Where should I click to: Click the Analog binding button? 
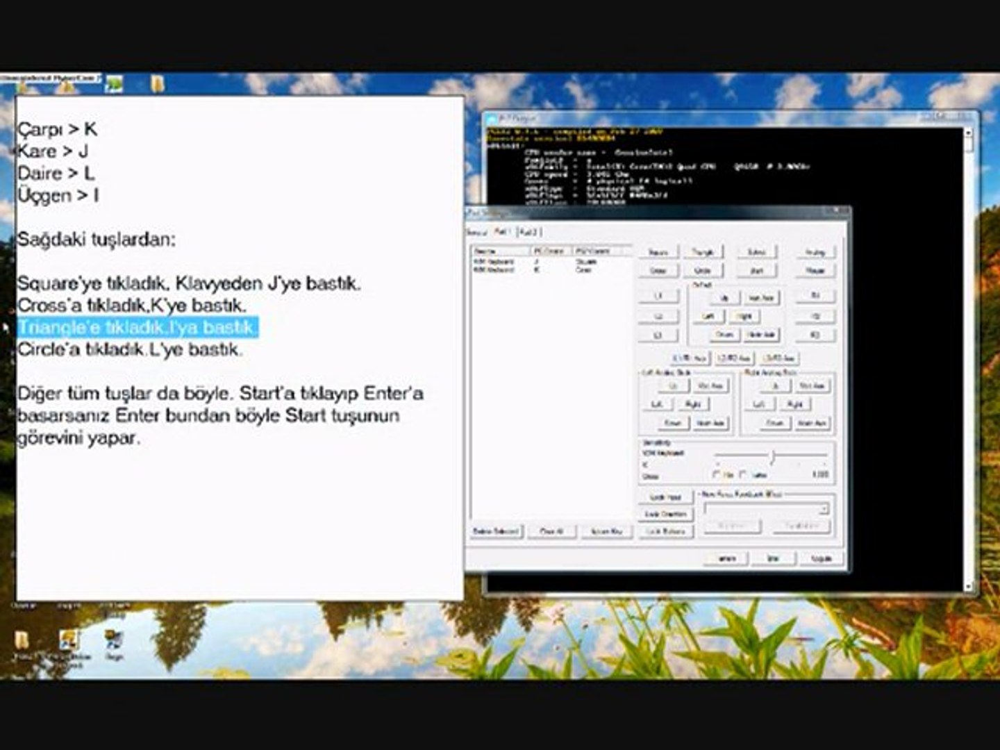pyautogui.click(x=815, y=252)
